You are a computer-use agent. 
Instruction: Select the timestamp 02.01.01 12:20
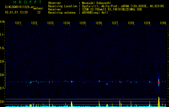tap(16, 12)
